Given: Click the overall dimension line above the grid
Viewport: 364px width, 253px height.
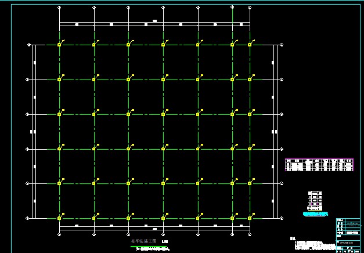Looking at the screenshot, I should (x=154, y=23).
